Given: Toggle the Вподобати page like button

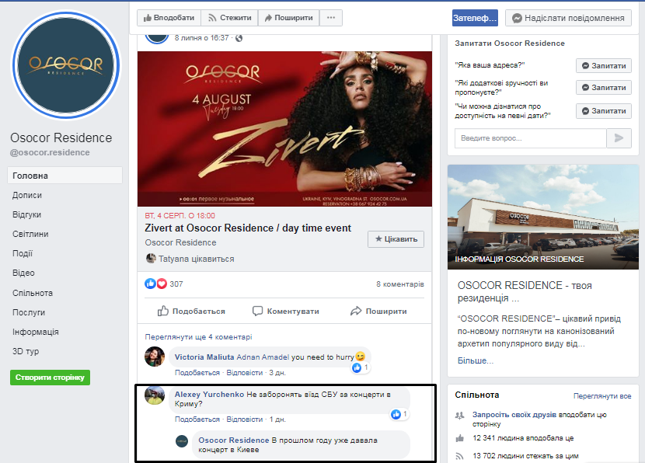Looking at the screenshot, I should [169, 18].
